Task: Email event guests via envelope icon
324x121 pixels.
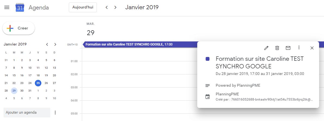Action: coord(288,48)
